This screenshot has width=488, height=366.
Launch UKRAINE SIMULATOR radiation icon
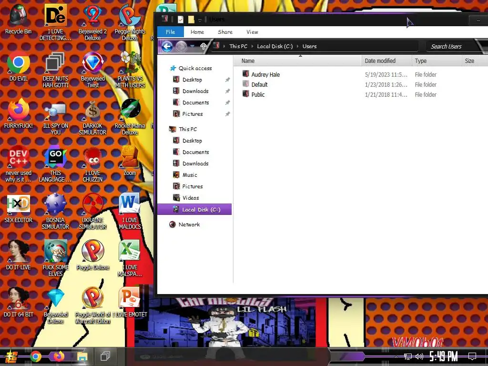[92, 211]
